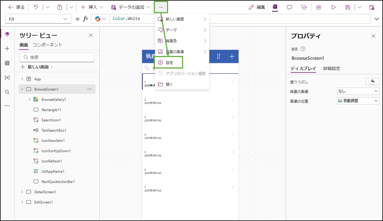Click the 戻る back button
This screenshot has width=383, height=221.
tap(16, 7)
